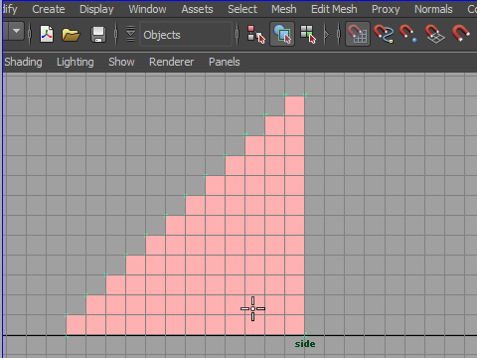Image resolution: width=477 pixels, height=358 pixels.
Task: Expand the selection mask preset arrows
Action: pos(131,34)
